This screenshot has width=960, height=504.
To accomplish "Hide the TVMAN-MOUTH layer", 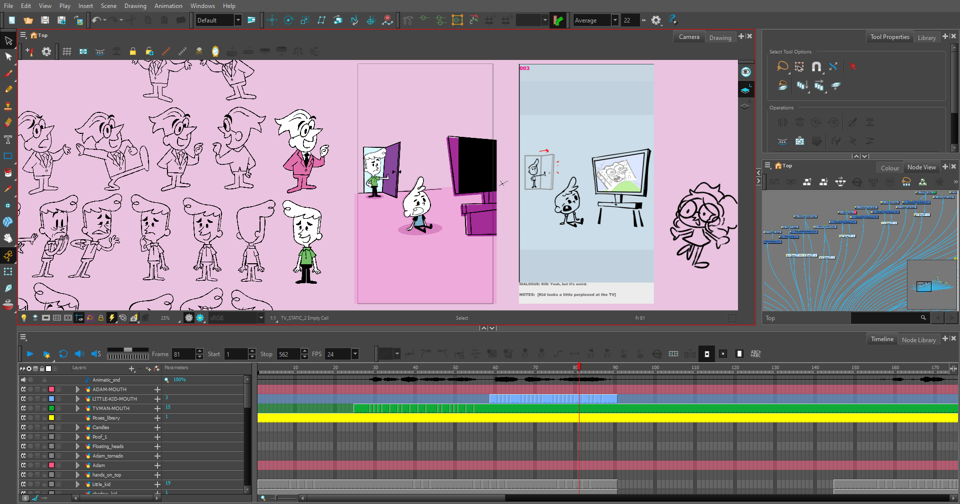I will (x=24, y=409).
